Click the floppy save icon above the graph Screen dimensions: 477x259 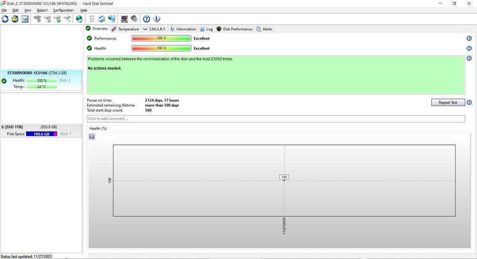[92, 136]
